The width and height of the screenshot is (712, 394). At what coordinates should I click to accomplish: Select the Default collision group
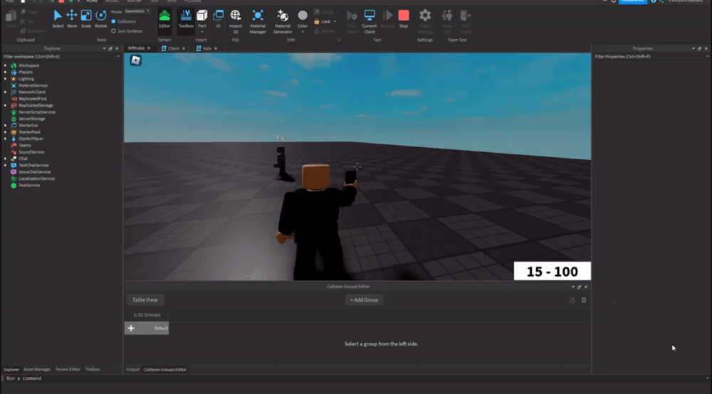pos(147,329)
